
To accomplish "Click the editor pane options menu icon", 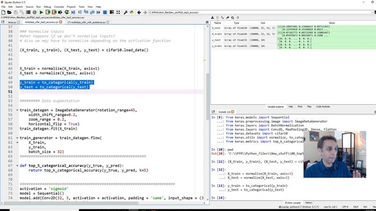I will [207, 22].
